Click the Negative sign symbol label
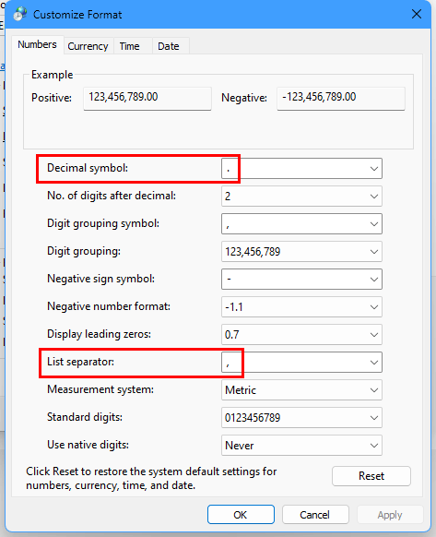Image resolution: width=436 pixels, height=537 pixels. coord(101,279)
